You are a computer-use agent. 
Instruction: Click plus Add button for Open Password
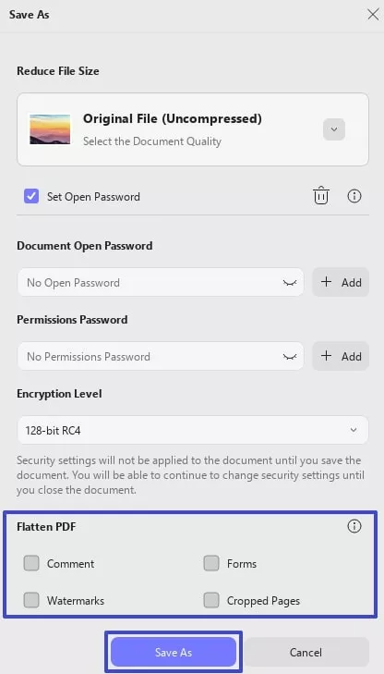tap(341, 282)
